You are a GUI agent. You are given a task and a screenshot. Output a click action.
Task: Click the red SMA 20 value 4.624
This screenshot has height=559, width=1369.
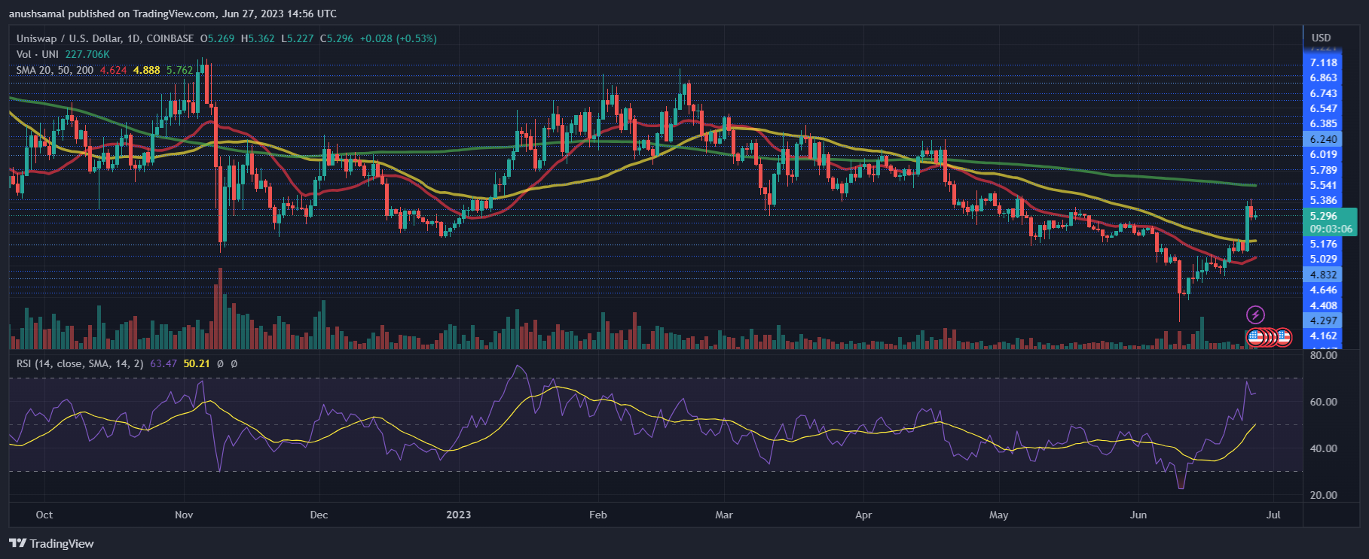tap(113, 70)
